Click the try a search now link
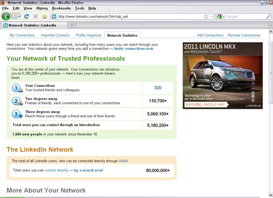Viewport: 273px width, 198px height. (x=88, y=170)
